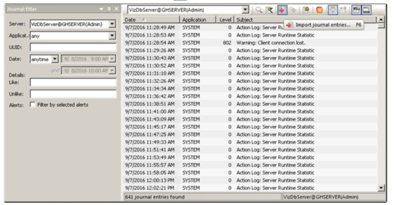
Task: Select the entry dated 9/7/2016 11:30:52 AM
Action: coord(250,65)
